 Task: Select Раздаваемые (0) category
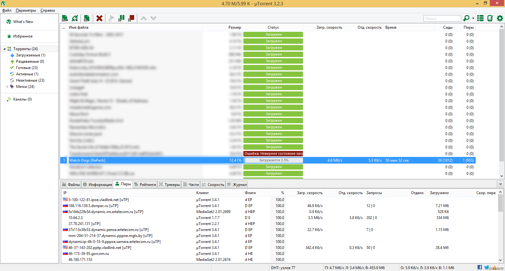coord(30,61)
